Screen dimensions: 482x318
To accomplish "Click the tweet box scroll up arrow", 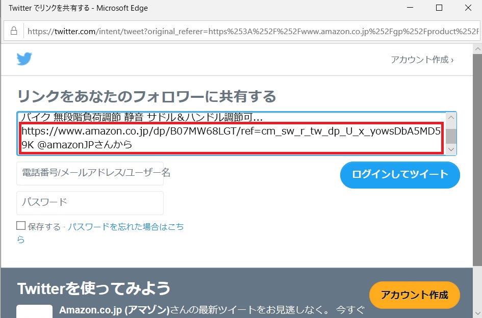I will click(451, 117).
